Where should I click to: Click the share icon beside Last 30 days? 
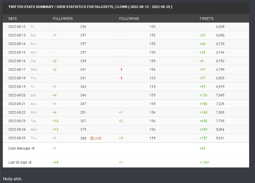30,162
